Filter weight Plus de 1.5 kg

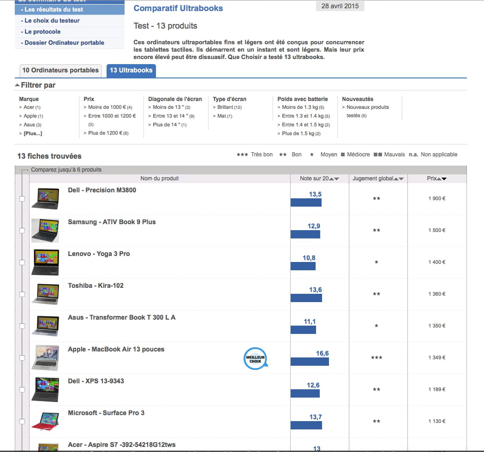pos(301,133)
